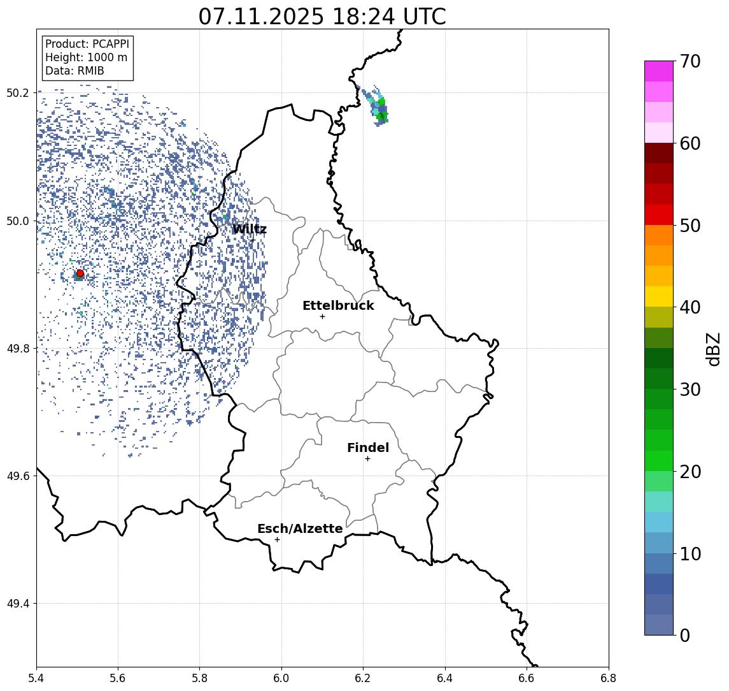The width and height of the screenshot is (729, 691).
Task: Click the orange swatch just below 50 dBZ
Action: [659, 235]
